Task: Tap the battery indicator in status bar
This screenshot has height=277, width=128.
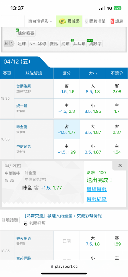Action: click(117, 8)
